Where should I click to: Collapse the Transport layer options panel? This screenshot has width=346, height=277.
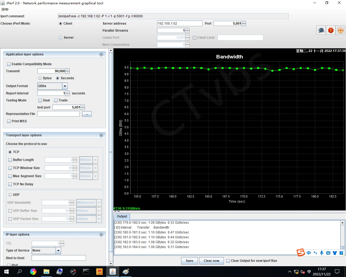click(x=101, y=135)
